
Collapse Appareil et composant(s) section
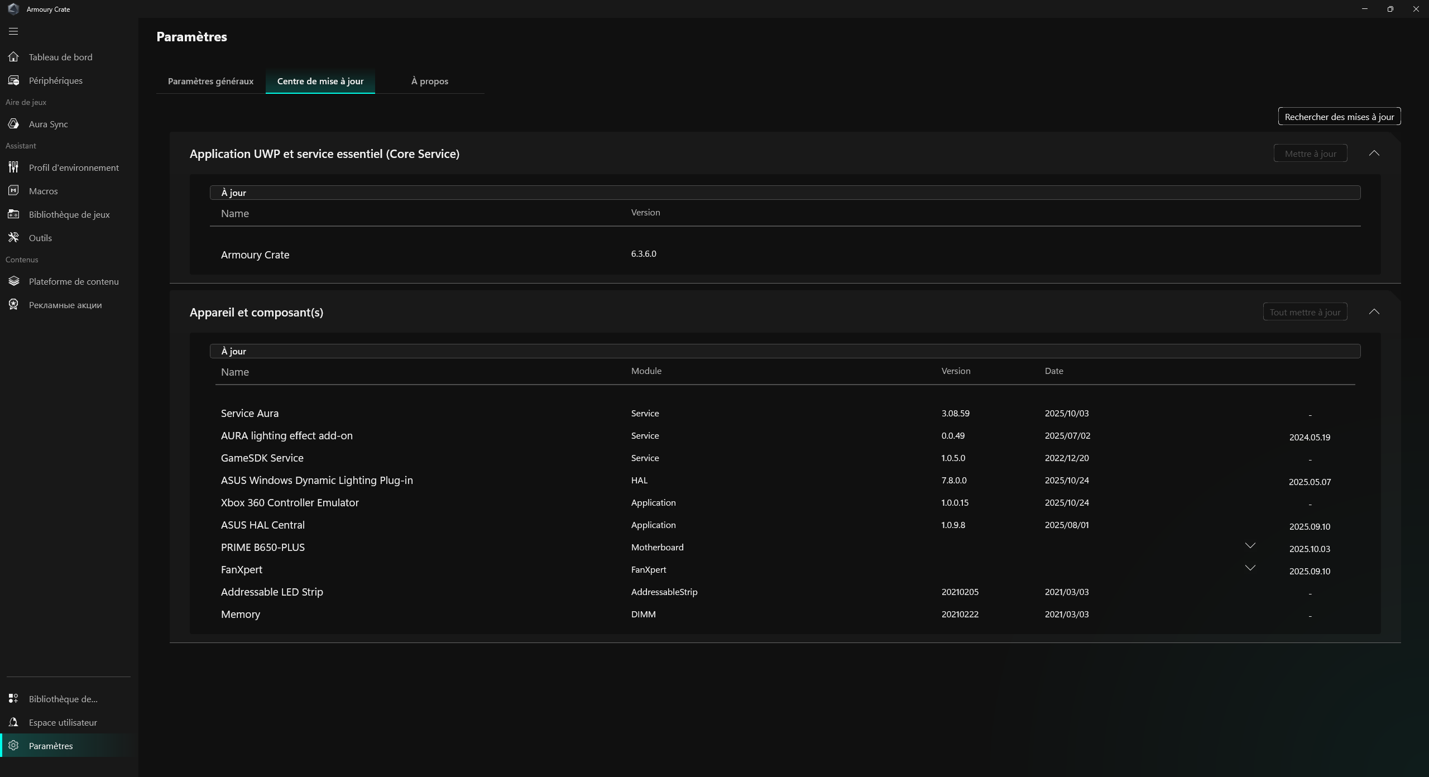coord(1374,312)
